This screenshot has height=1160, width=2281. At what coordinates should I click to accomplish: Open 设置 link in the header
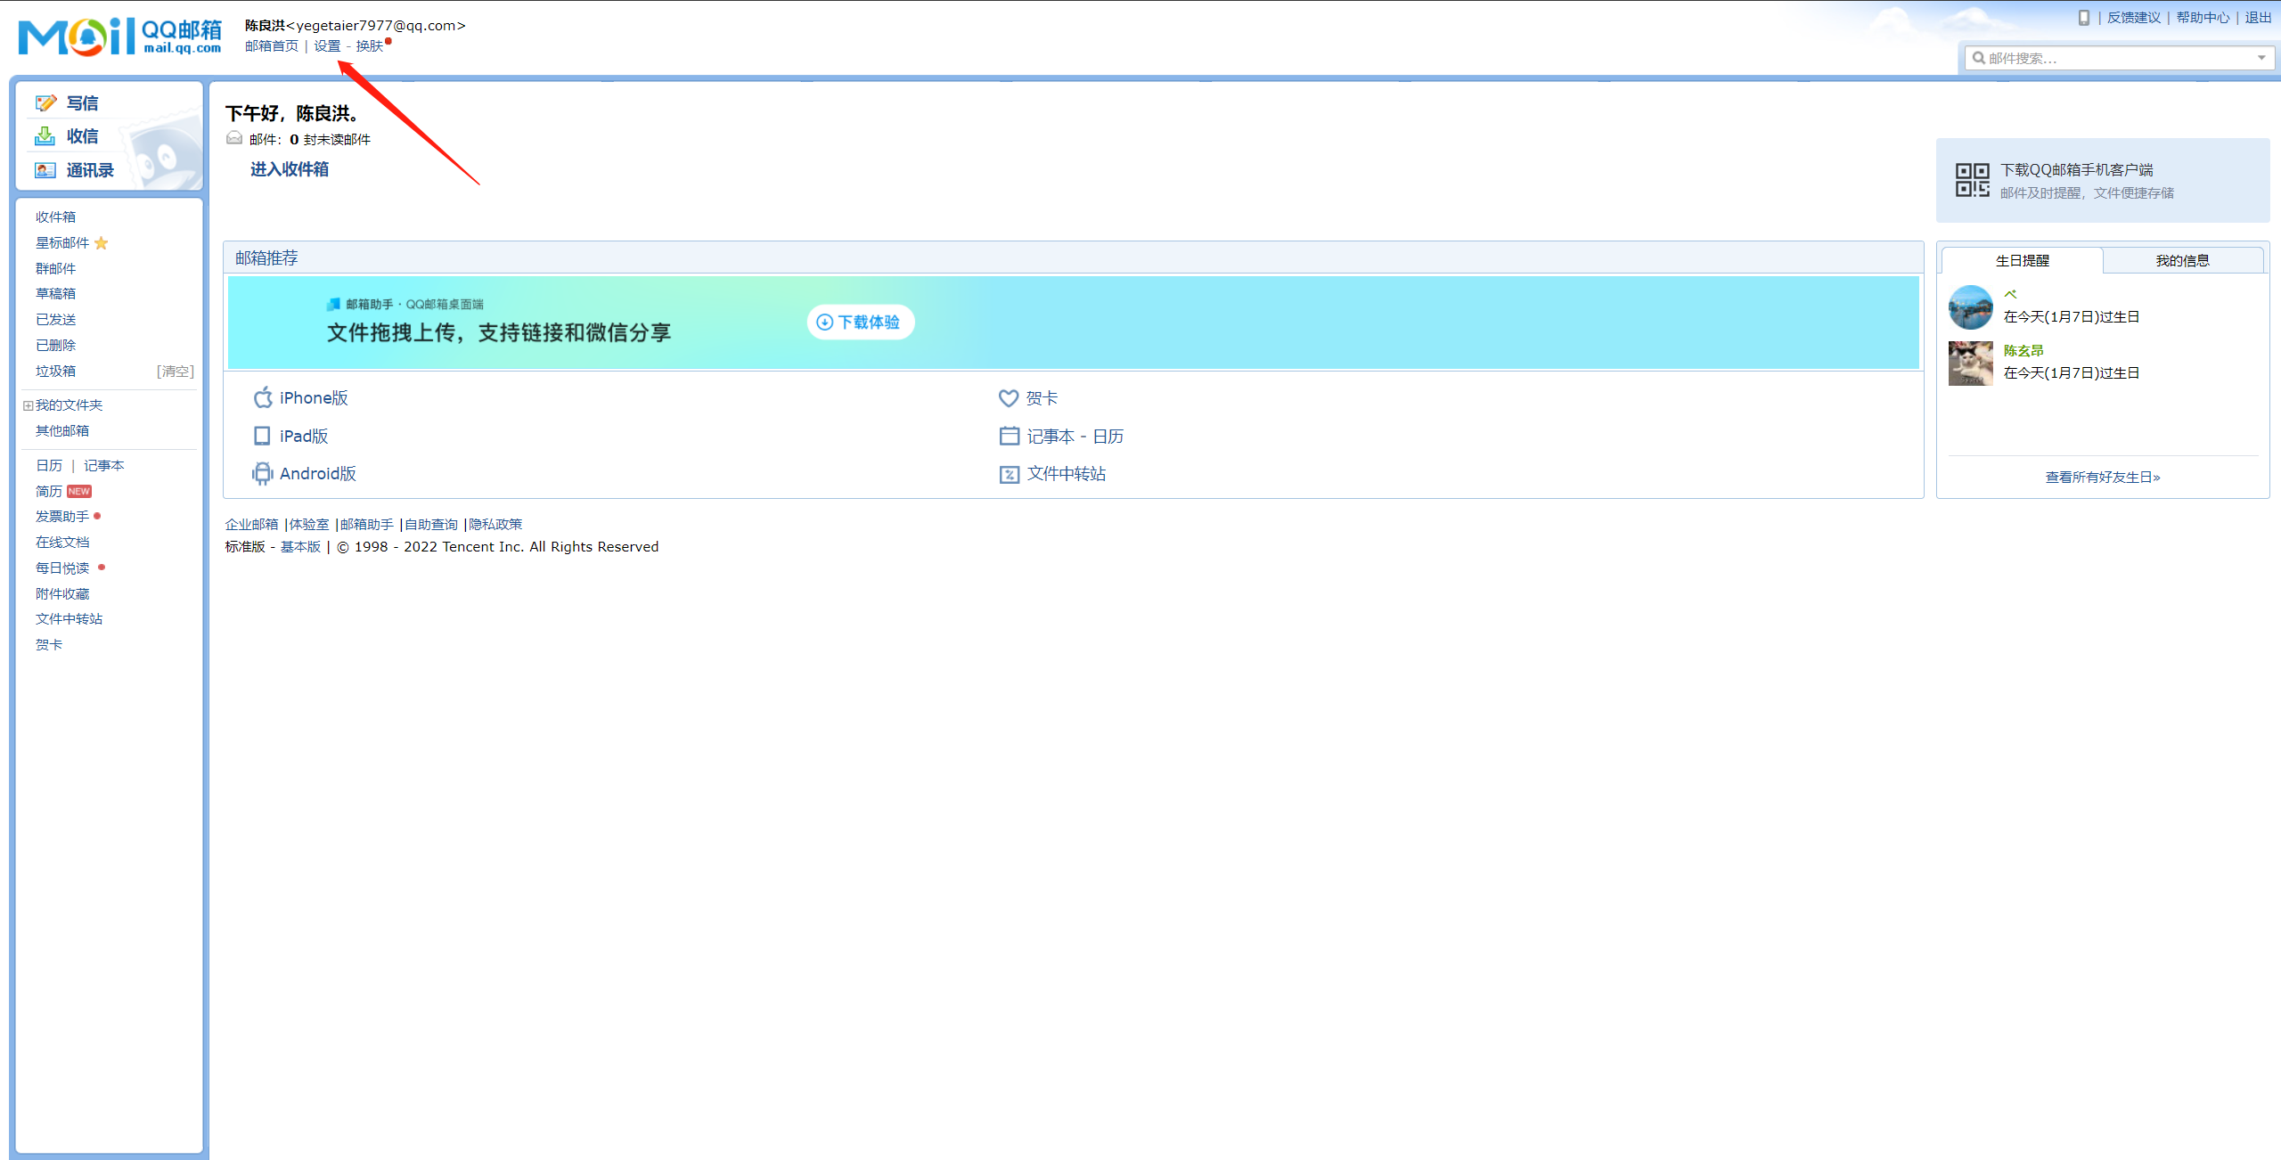(327, 46)
